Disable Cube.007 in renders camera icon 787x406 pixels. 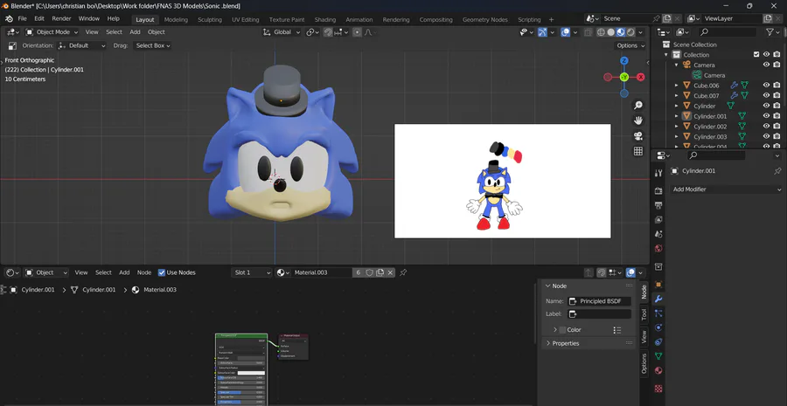tap(777, 95)
